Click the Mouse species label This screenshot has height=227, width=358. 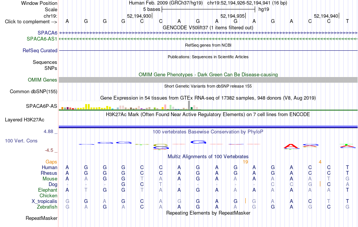[50, 179]
